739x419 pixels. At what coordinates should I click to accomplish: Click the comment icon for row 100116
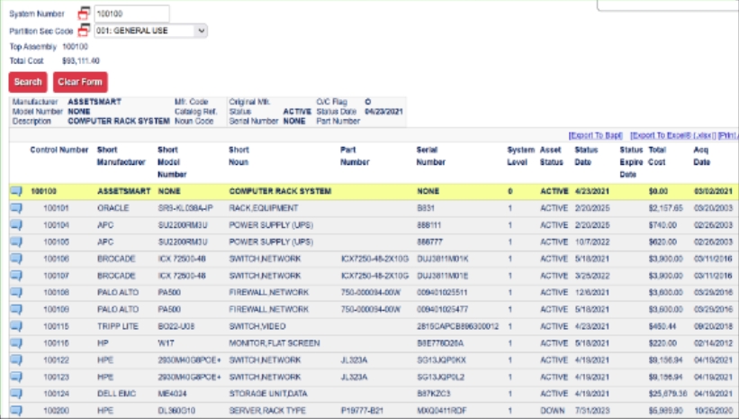[x=16, y=343]
